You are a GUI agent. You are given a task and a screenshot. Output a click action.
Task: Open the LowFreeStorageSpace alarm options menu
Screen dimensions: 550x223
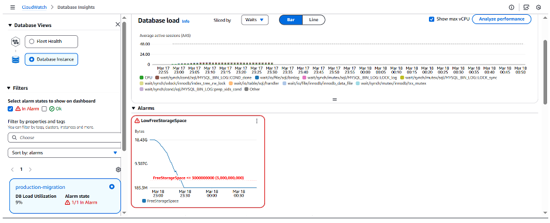click(256, 121)
